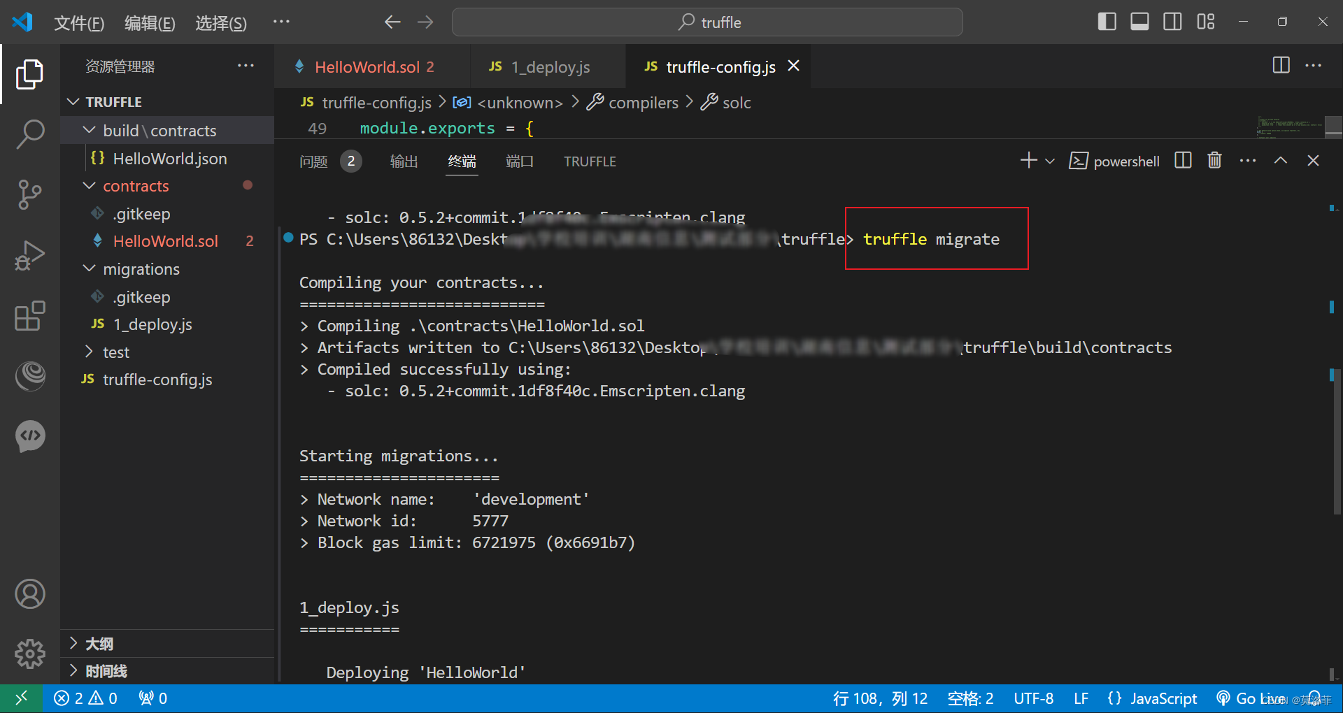Open the Extensions view
Viewport: 1343px width, 713px height.
(29, 316)
